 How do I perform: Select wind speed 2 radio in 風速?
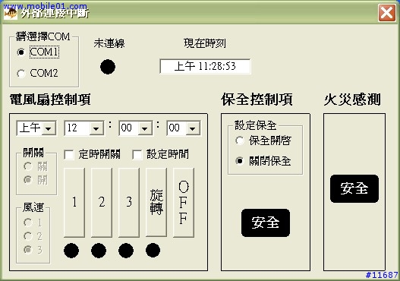tap(27, 236)
